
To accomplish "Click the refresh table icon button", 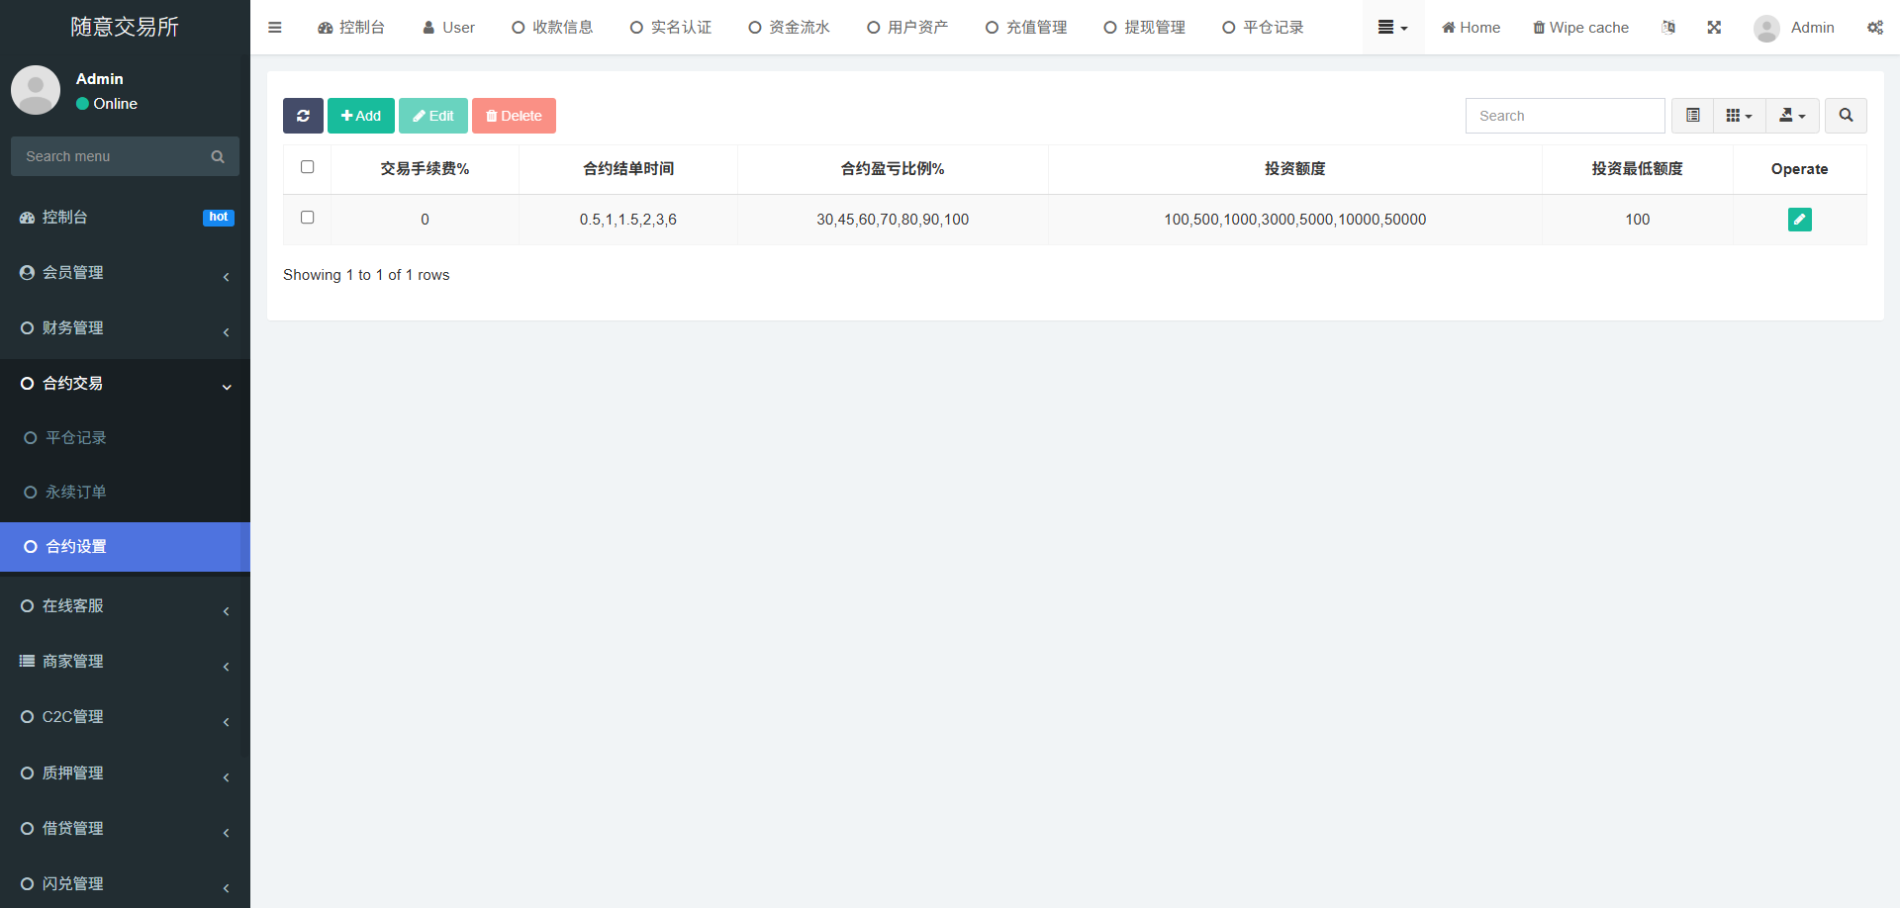I will (303, 116).
